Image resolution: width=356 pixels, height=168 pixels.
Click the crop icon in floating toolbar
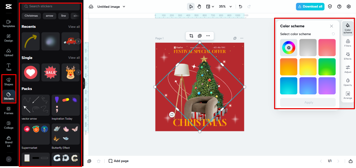click(x=191, y=36)
